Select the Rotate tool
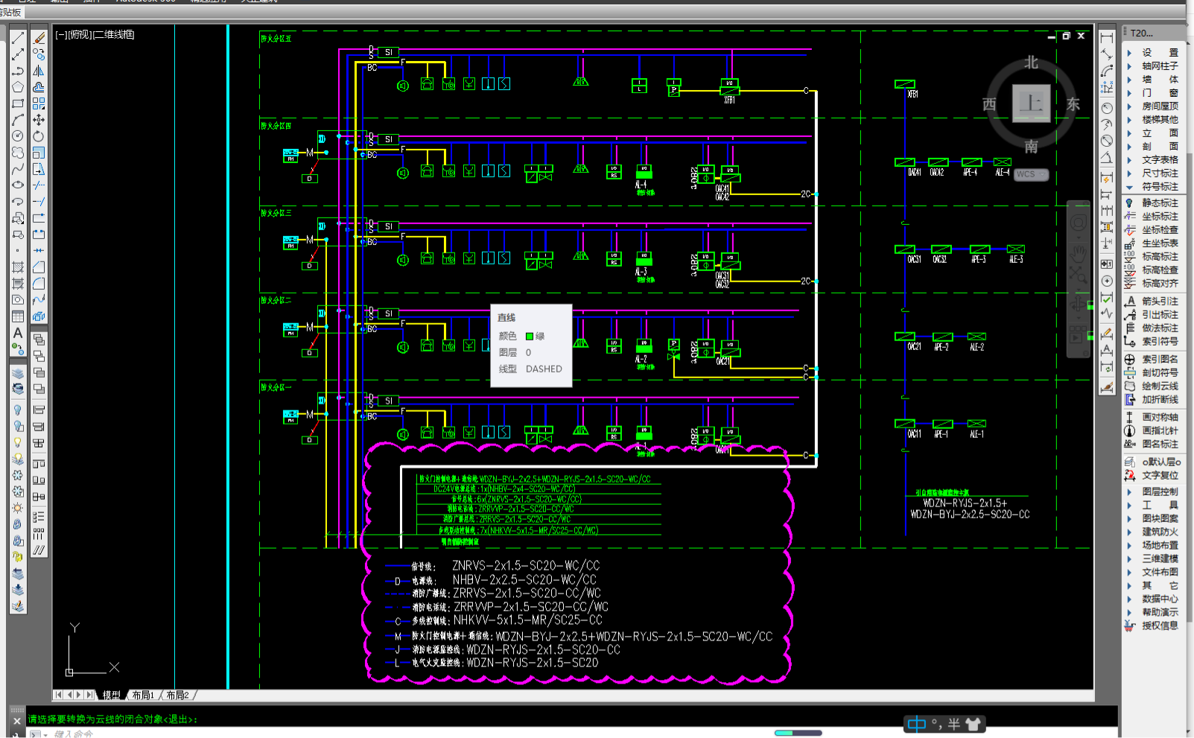The height and width of the screenshot is (738, 1194). pos(39,136)
